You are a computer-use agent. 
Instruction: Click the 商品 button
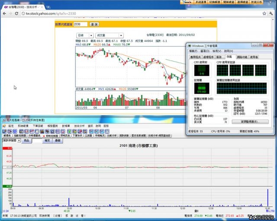[x=26, y=140]
